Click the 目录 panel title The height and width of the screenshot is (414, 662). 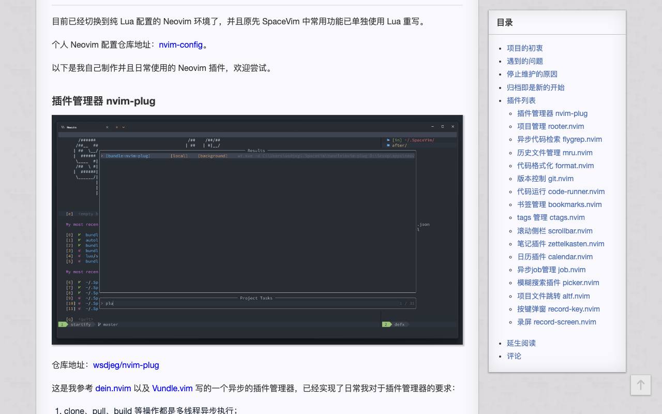pyautogui.click(x=504, y=22)
